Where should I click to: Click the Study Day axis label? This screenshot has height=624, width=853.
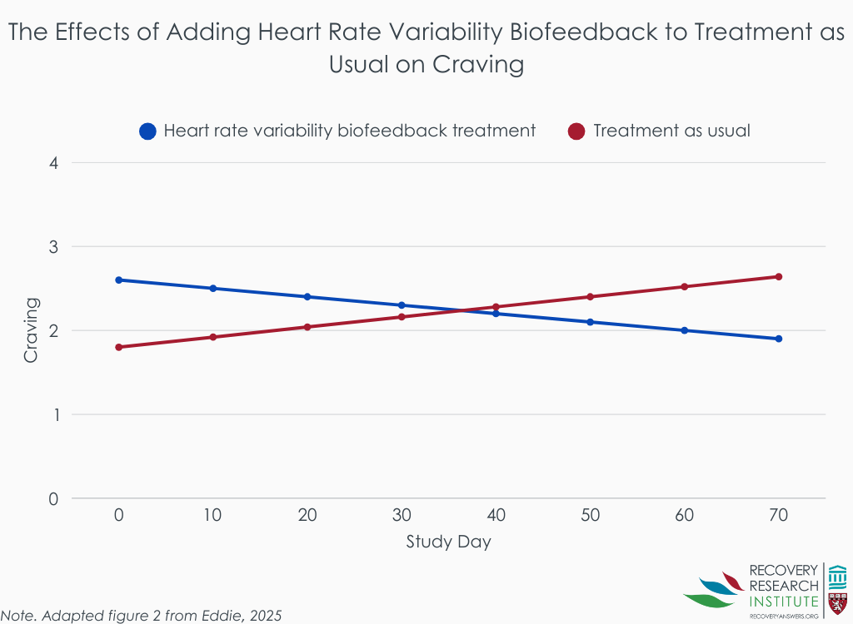pos(448,542)
